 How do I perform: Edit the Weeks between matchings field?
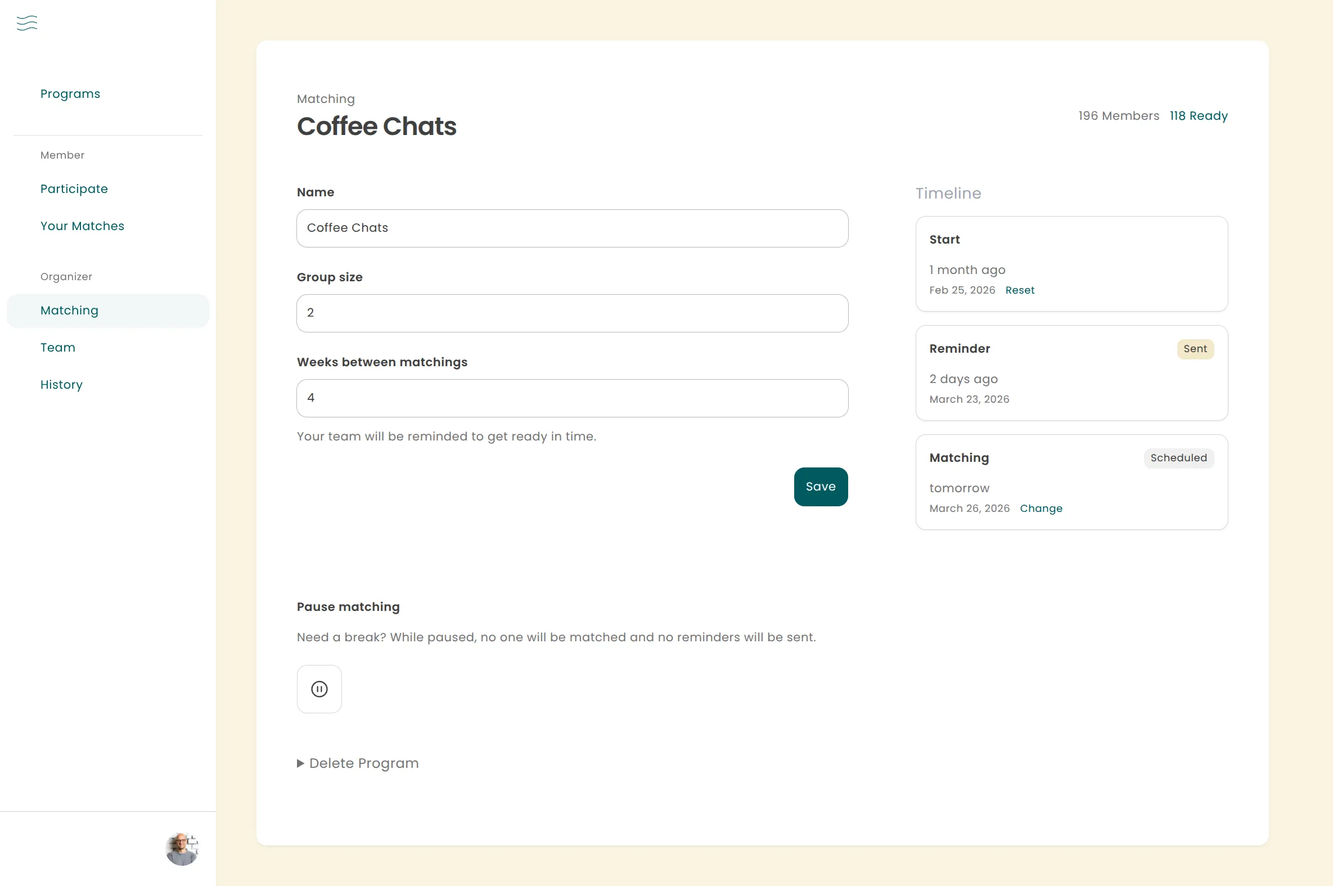pyautogui.click(x=571, y=398)
